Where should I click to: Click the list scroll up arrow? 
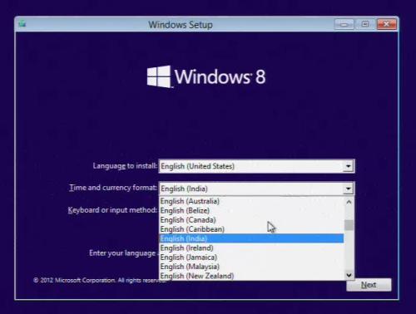(x=349, y=202)
